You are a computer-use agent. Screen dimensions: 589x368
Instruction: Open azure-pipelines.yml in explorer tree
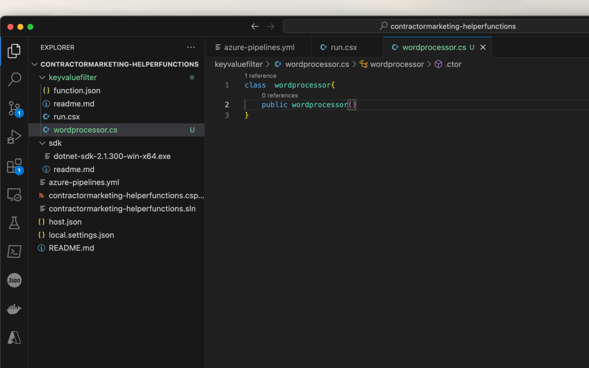[116, 183]
